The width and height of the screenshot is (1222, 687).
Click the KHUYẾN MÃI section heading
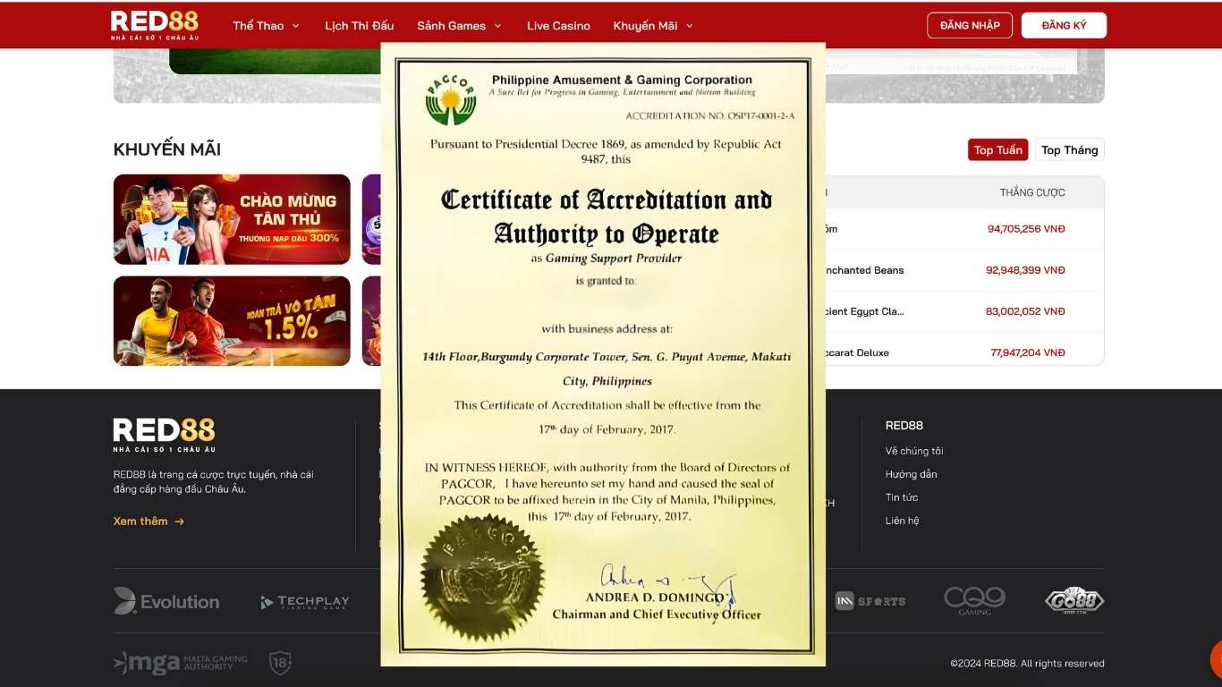click(x=167, y=149)
